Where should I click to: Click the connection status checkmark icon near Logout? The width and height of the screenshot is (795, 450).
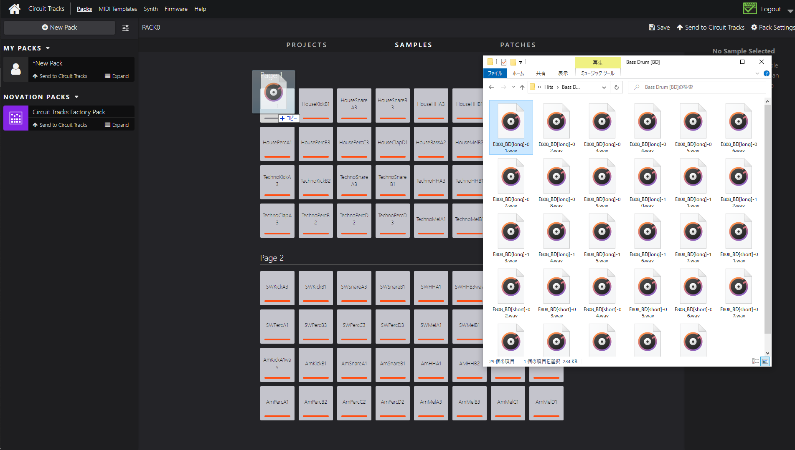(750, 8)
